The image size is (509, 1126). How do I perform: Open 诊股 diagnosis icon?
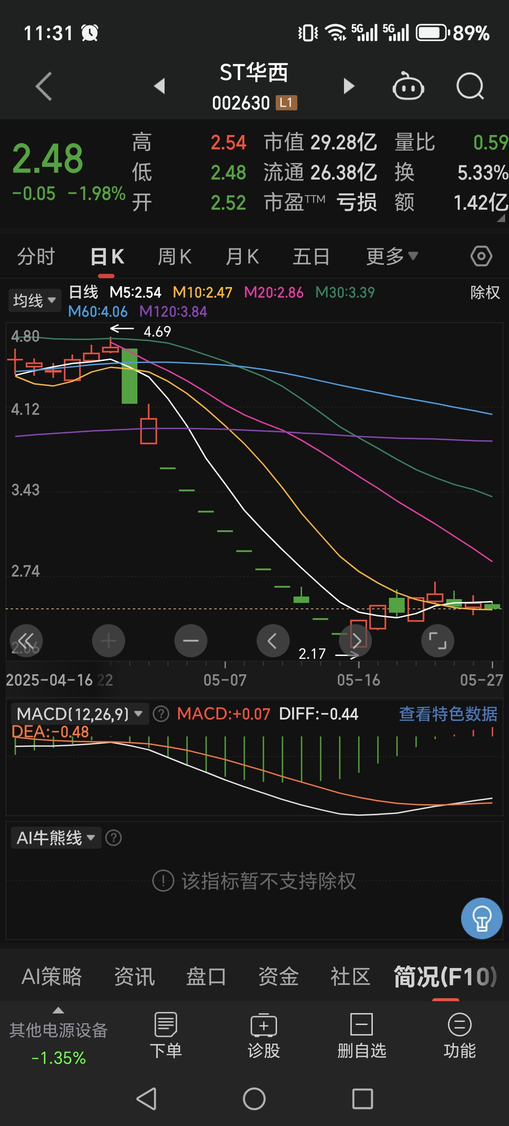click(264, 1035)
